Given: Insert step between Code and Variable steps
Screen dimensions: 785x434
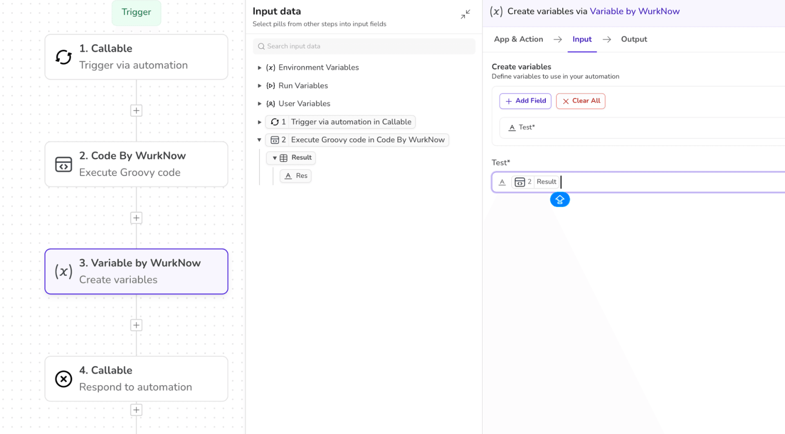Looking at the screenshot, I should pyautogui.click(x=136, y=218).
